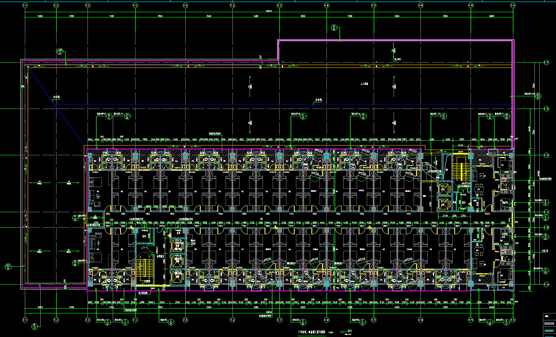Click the 32/36 detail callout bubble at top
The height and width of the screenshot is (337, 556).
[x=335, y=27]
